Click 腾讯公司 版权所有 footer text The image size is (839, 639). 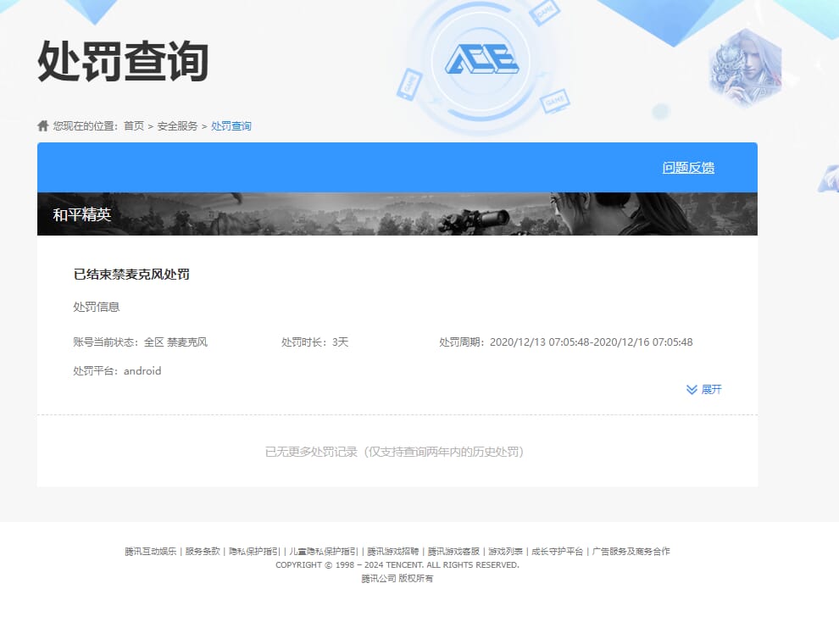(397, 579)
